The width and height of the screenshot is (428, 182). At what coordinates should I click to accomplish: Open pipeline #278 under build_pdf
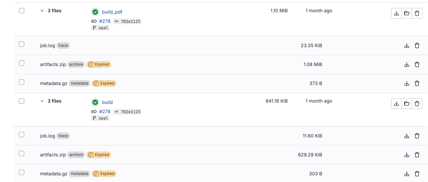coord(105,21)
